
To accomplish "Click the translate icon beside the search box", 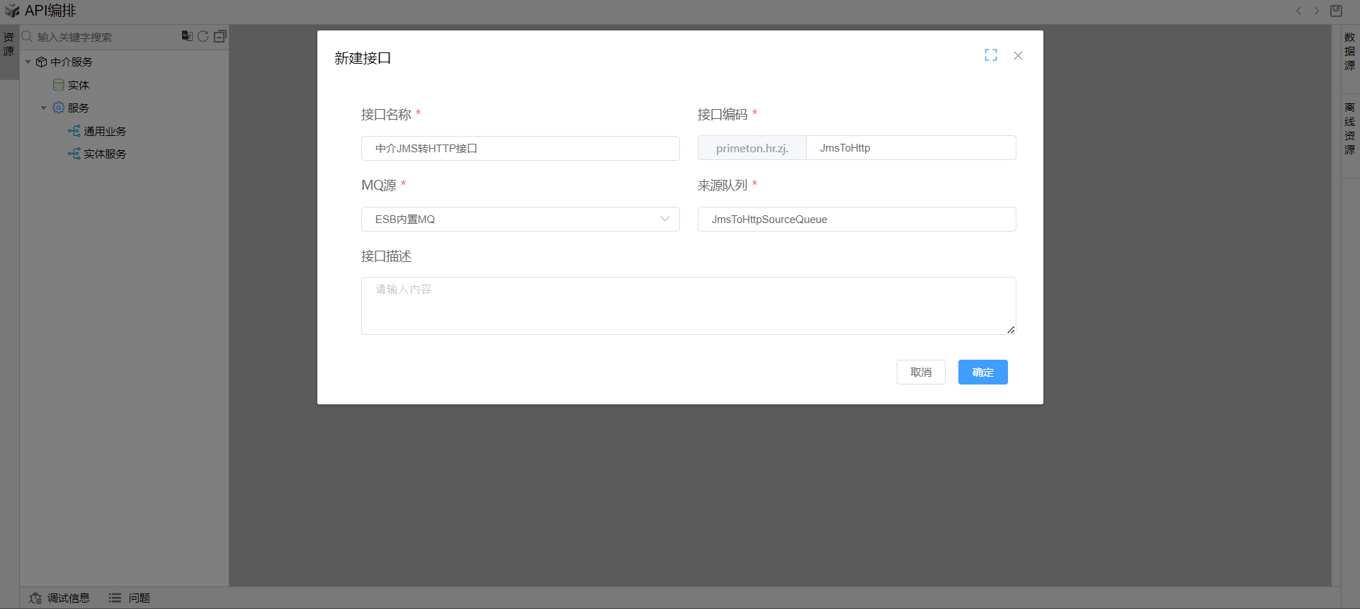I will point(187,36).
